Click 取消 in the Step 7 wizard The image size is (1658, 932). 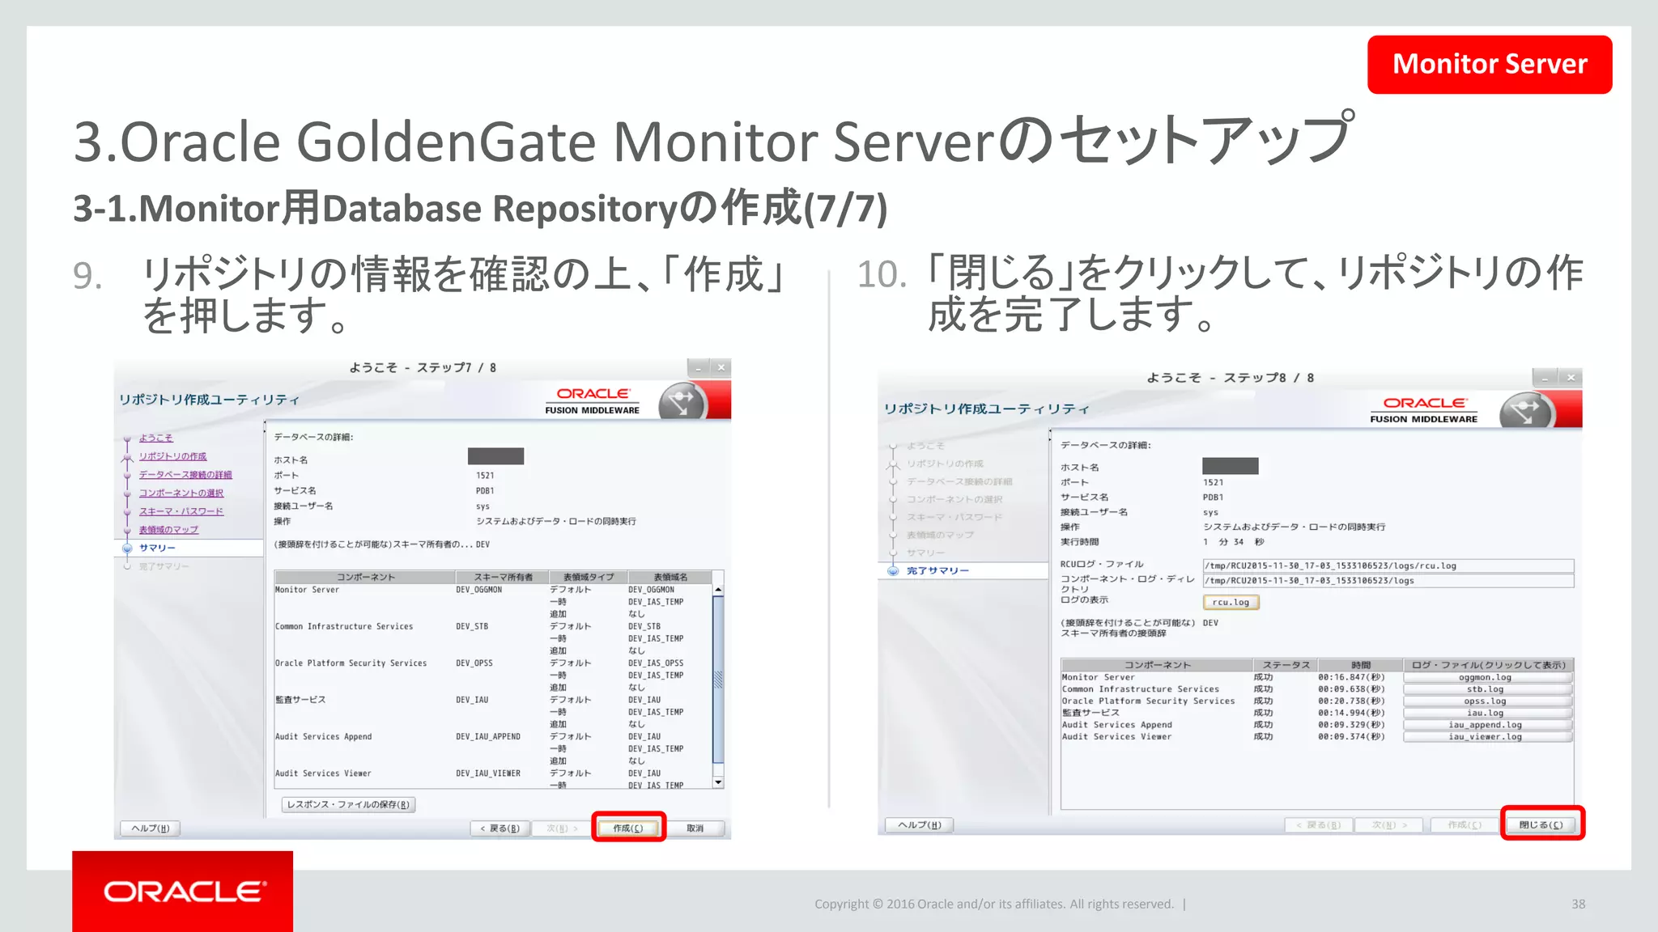tap(695, 828)
